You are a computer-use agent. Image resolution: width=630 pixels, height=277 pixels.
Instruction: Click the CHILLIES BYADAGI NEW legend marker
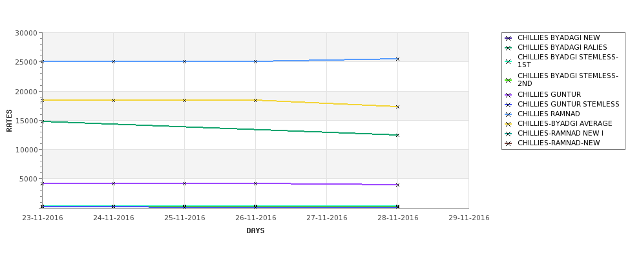point(509,39)
